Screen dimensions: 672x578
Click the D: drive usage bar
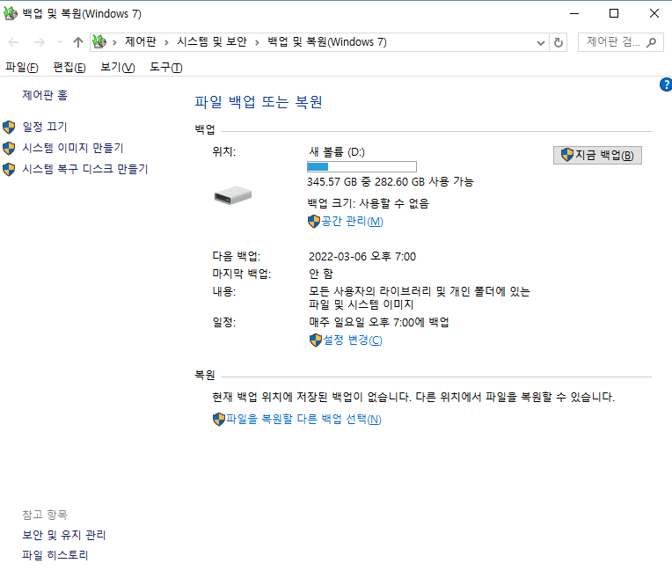pos(362,167)
